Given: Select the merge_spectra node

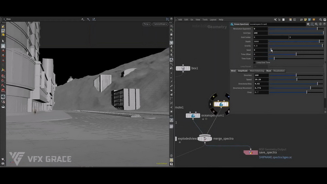Looking at the screenshot, I should tap(205, 139).
